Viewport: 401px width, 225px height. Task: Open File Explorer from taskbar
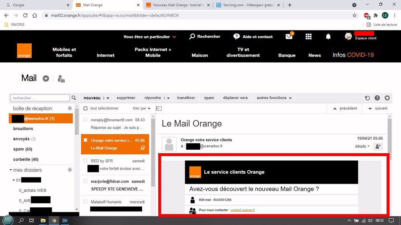(x=43, y=221)
